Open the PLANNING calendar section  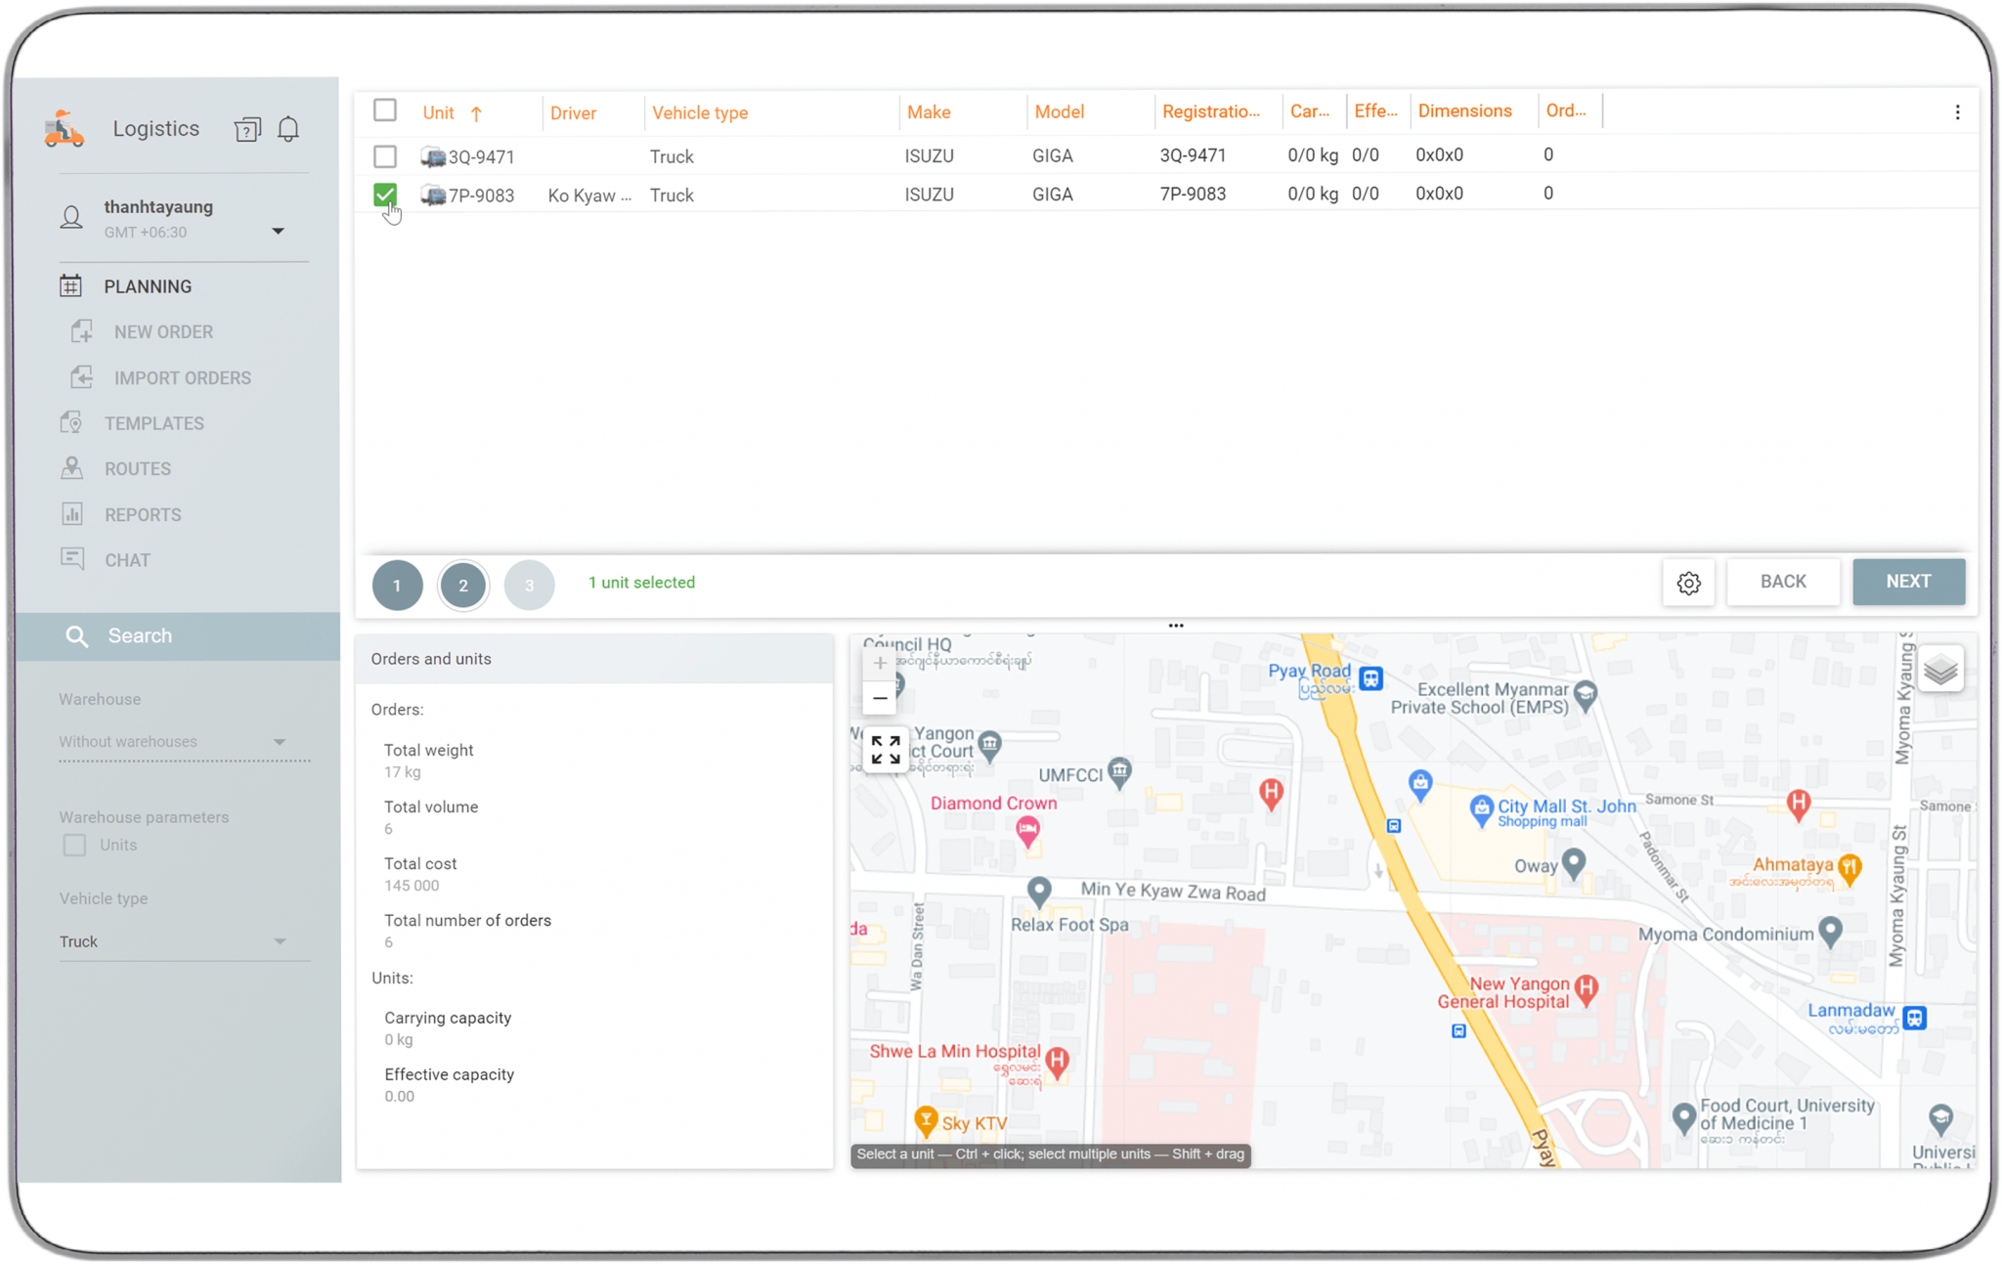(x=148, y=285)
